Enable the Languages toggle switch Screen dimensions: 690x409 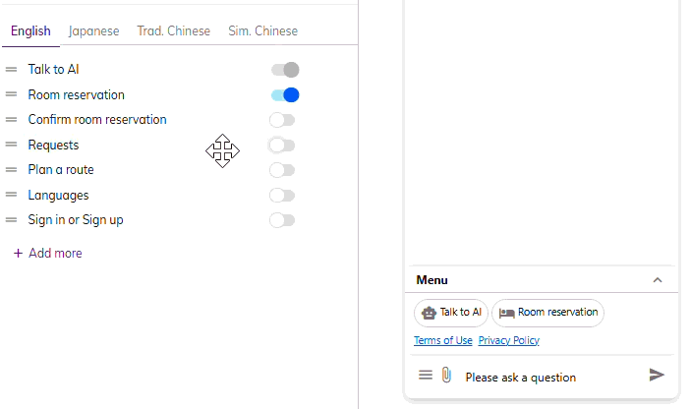[x=282, y=195]
